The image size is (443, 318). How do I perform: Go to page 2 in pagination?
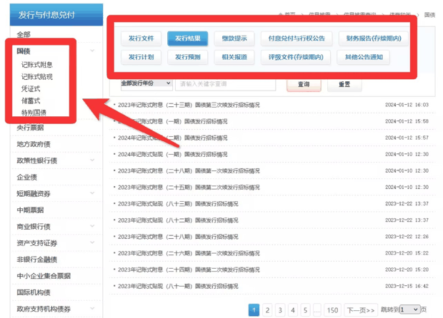267,310
